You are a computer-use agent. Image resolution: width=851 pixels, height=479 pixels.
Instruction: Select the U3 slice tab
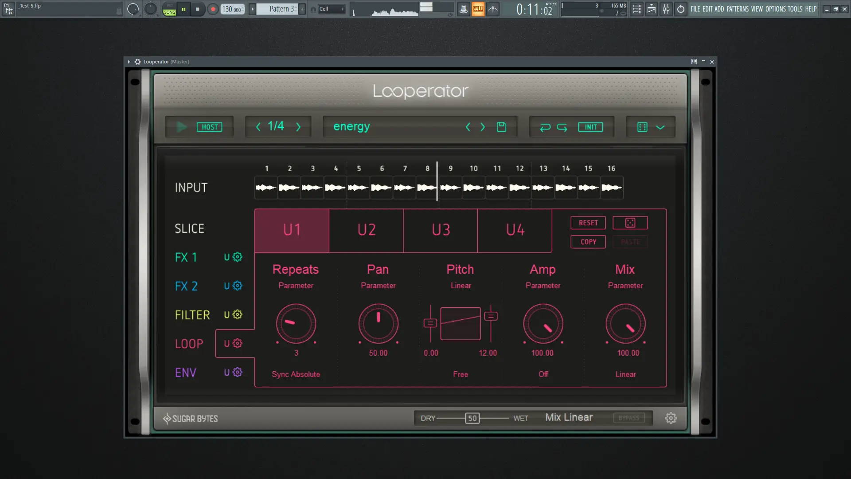click(x=441, y=230)
